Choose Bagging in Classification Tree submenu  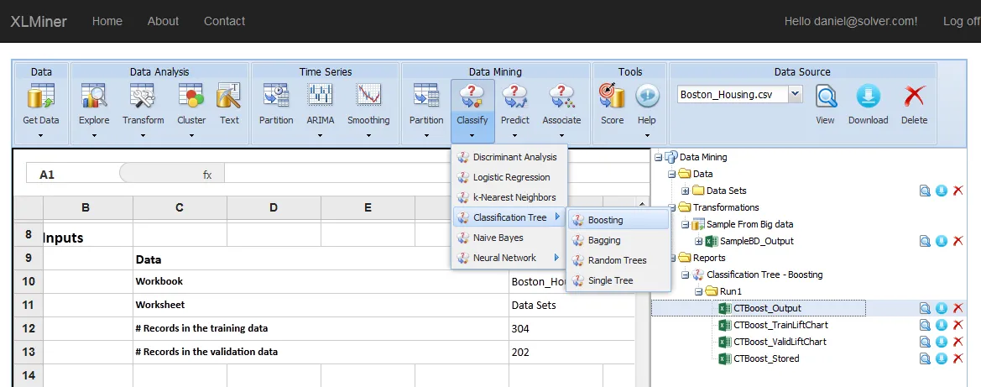(618, 240)
